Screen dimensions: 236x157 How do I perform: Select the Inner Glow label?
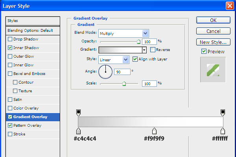coord(23,65)
